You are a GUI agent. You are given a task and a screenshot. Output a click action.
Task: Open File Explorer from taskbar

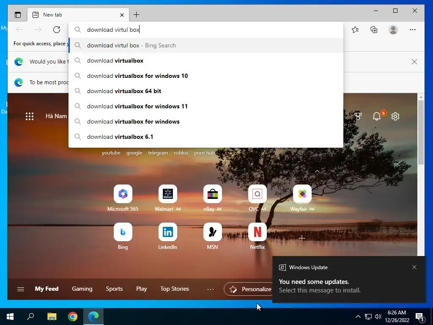tap(52, 317)
